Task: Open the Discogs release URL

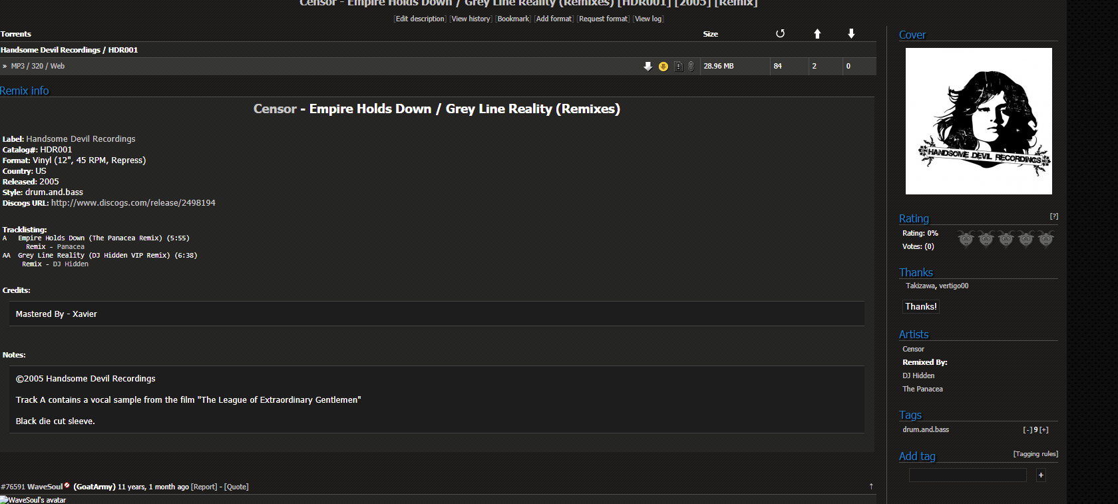Action: [x=133, y=203]
